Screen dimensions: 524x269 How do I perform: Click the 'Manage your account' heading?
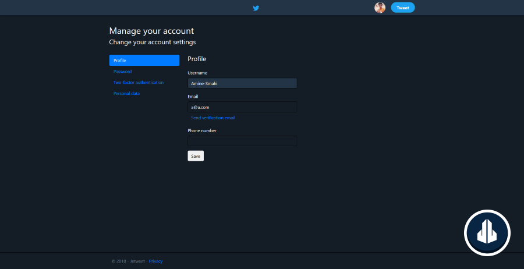[151, 31]
